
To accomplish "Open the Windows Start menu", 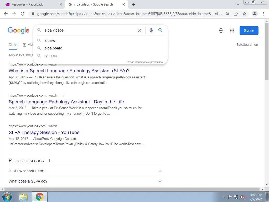I will [x=7, y=197].
